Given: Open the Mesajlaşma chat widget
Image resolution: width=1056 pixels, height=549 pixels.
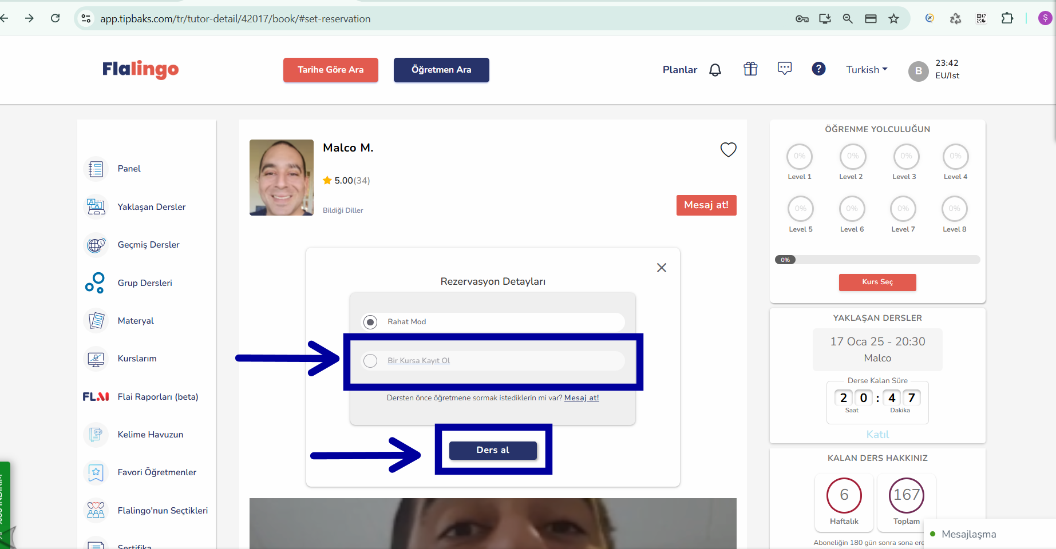Looking at the screenshot, I should (990, 534).
